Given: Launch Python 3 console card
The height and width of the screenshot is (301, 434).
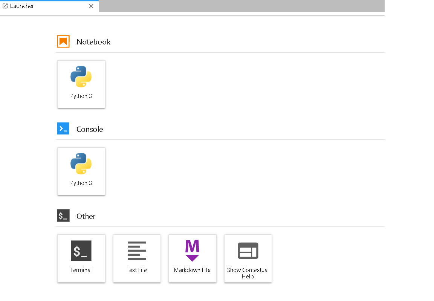Looking at the screenshot, I should coord(81,171).
